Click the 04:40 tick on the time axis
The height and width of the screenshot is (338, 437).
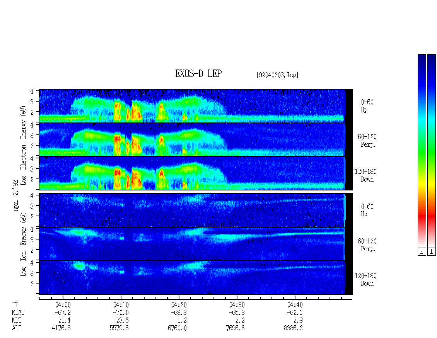coord(295,297)
